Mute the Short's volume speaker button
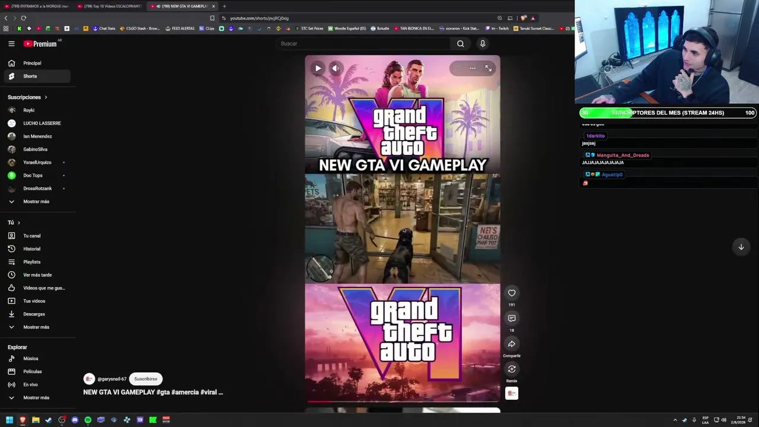 point(336,68)
